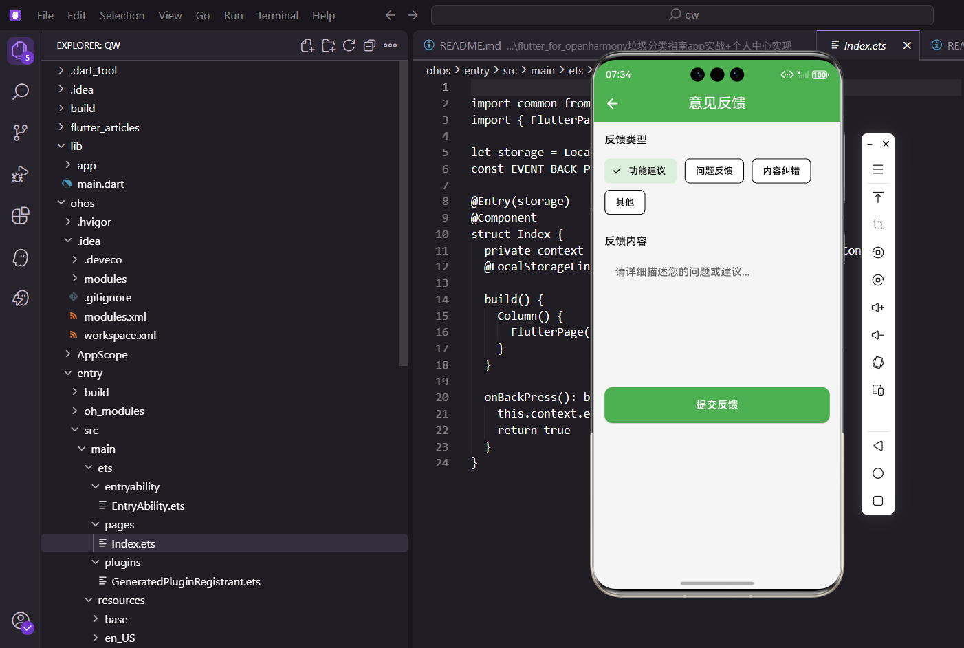Screen dimensions: 964x648
Task: Click 'main' in the breadcrumb path
Action: (x=543, y=70)
